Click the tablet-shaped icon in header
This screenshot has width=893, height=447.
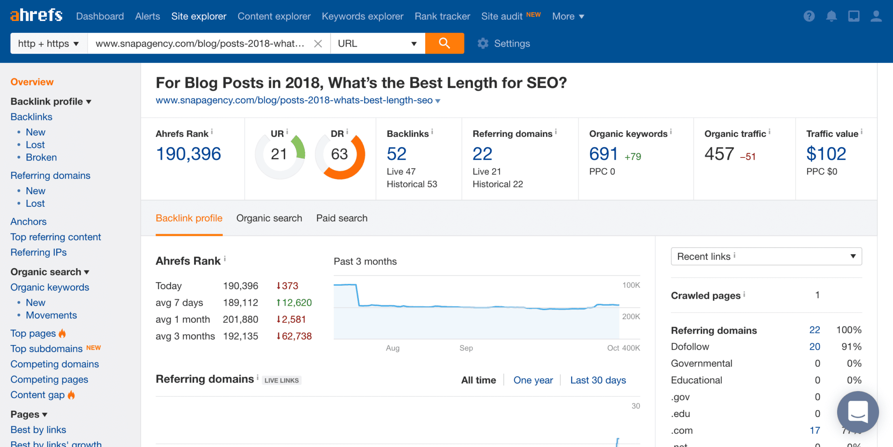pos(854,16)
